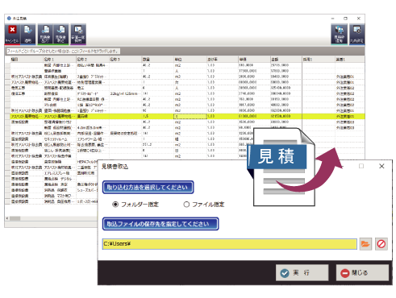The image size is (396, 298).
Task: Close the main background window
Action: point(359,19)
